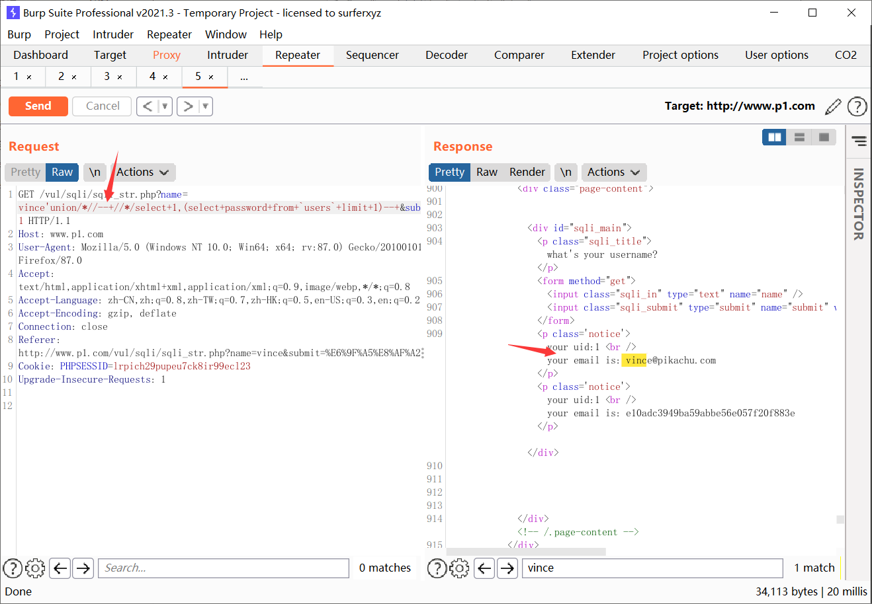Viewport: 872px width, 604px height.
Task: Edit target with the pencil icon
Action: pos(834,106)
